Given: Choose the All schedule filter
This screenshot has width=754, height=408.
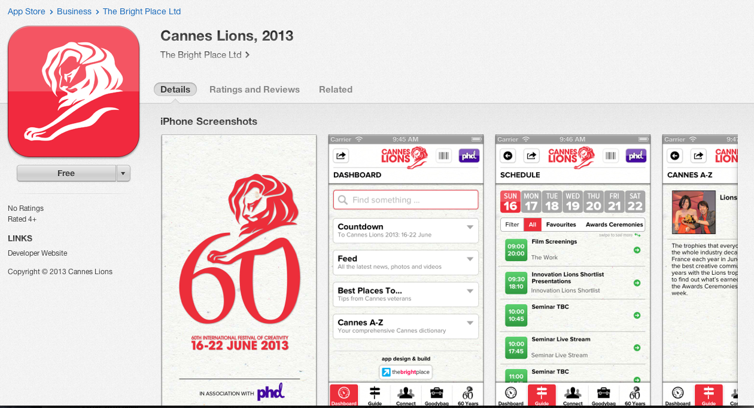Looking at the screenshot, I should point(532,225).
